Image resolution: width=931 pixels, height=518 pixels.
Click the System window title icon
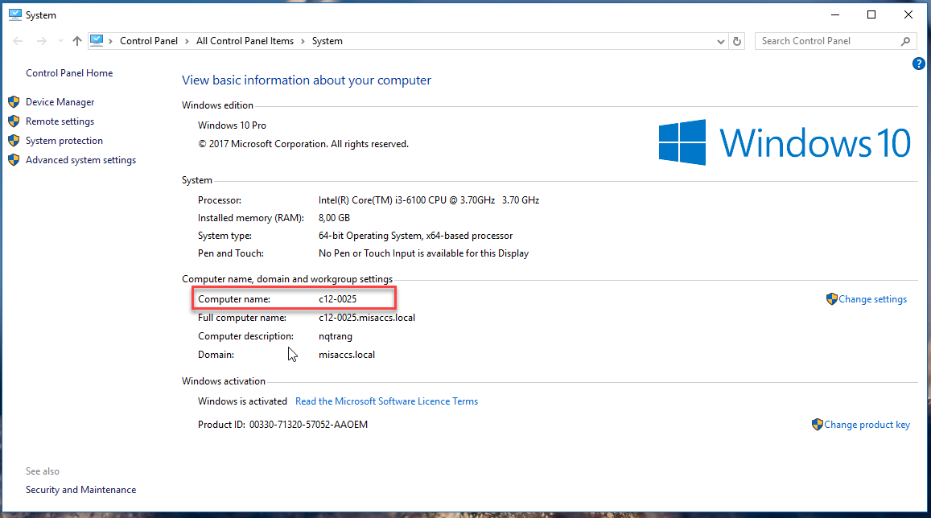14,14
